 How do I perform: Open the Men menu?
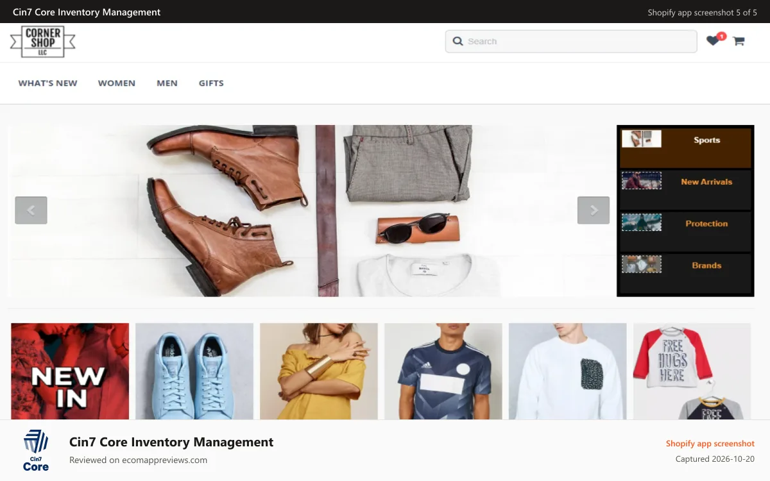[x=167, y=83]
